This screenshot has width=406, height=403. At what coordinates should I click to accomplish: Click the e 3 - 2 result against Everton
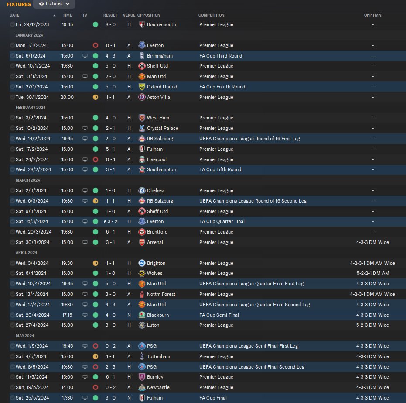(111, 221)
